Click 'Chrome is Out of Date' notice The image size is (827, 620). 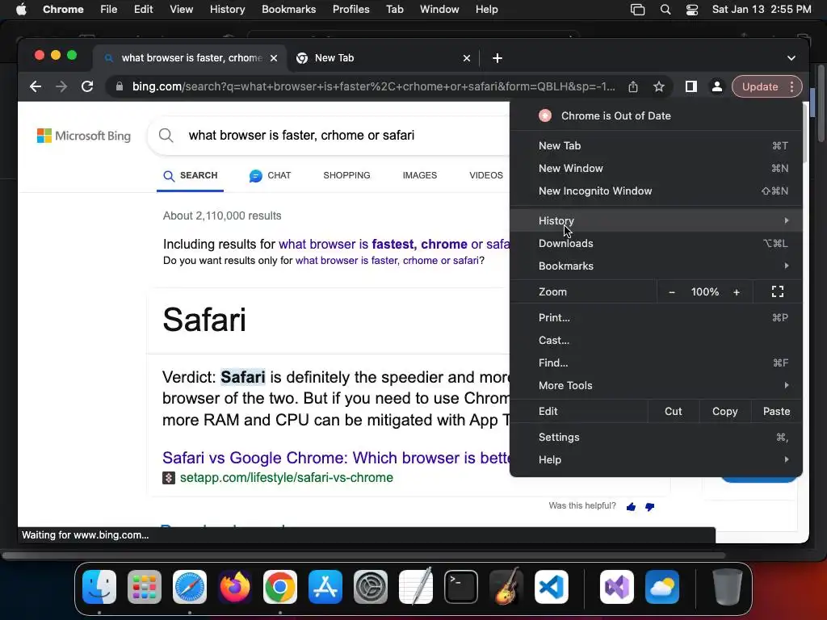coord(656,116)
